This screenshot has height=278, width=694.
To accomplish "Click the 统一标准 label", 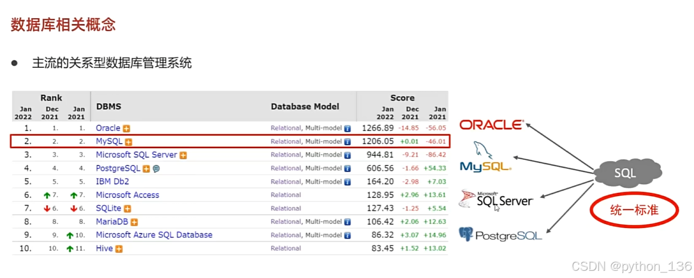I will (634, 210).
